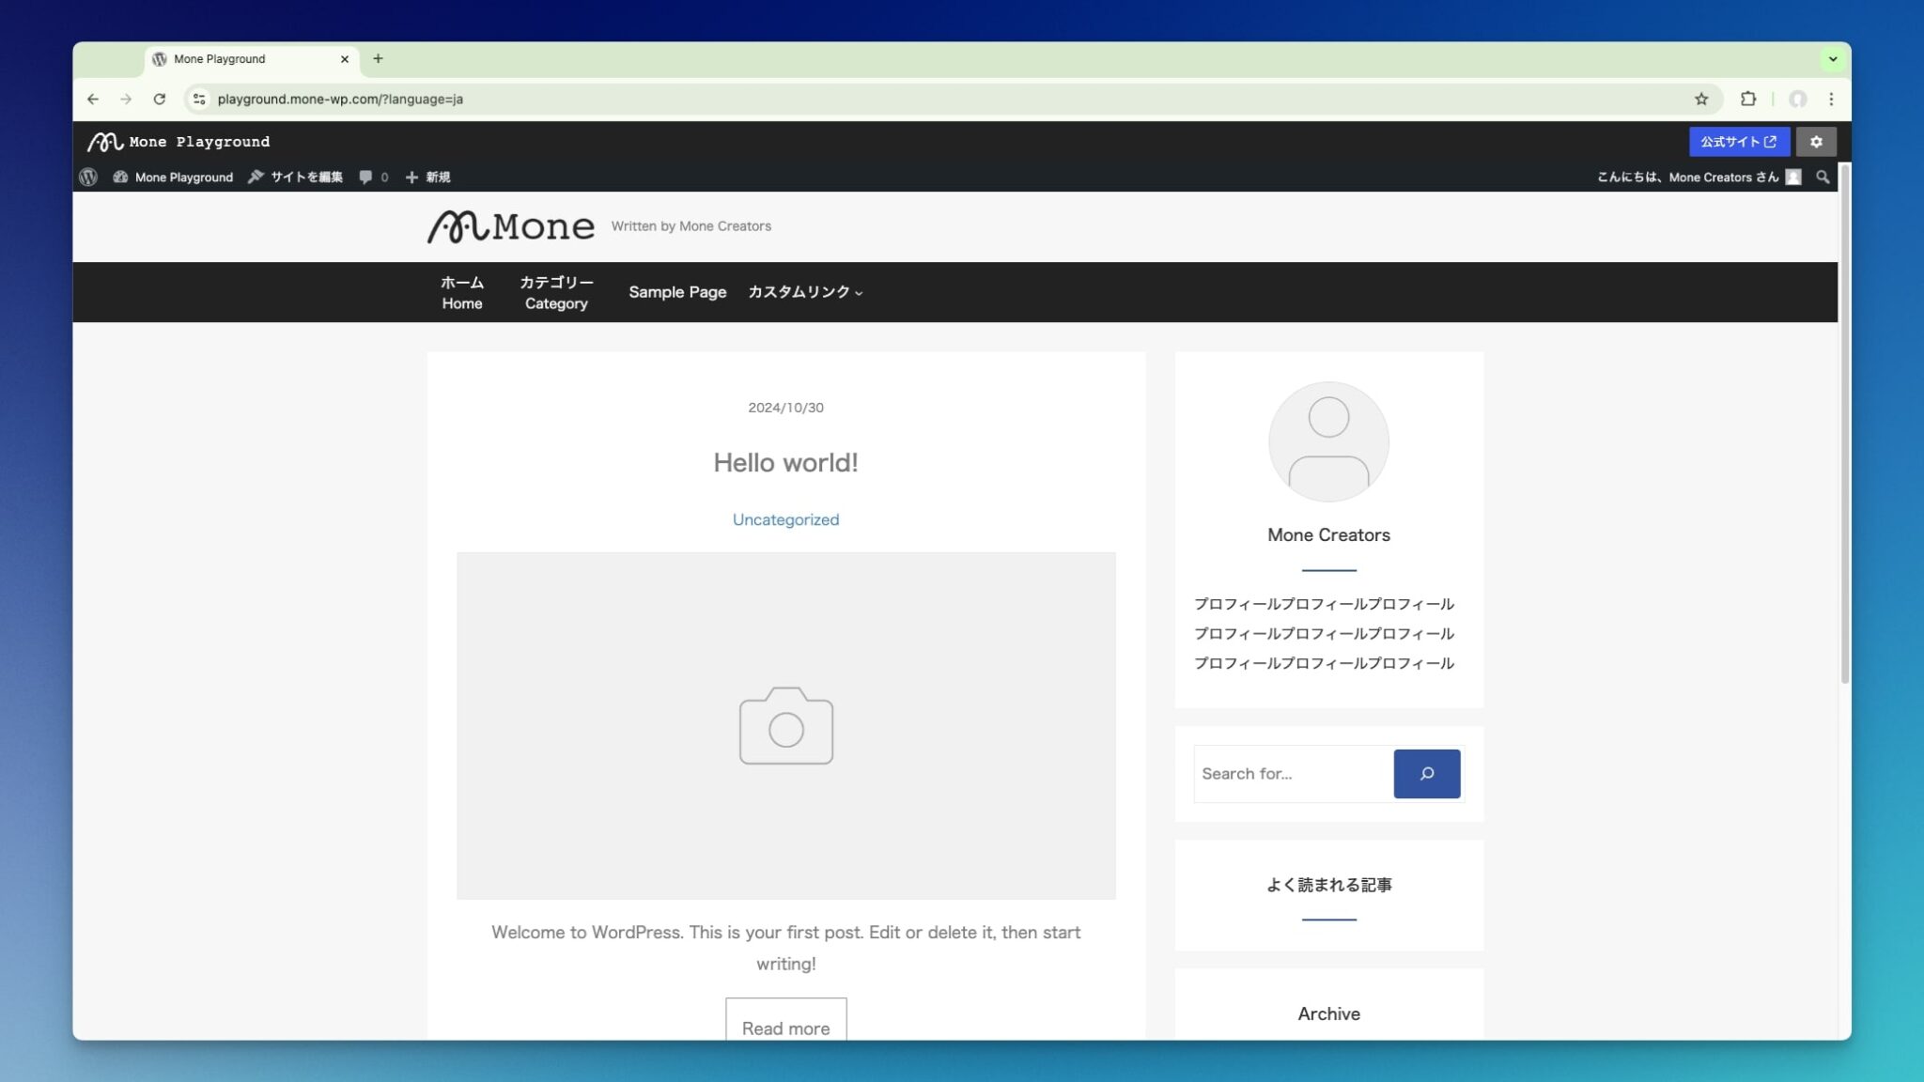Open the browser extensions puzzle icon
The width and height of the screenshot is (1924, 1082).
pyautogui.click(x=1747, y=99)
